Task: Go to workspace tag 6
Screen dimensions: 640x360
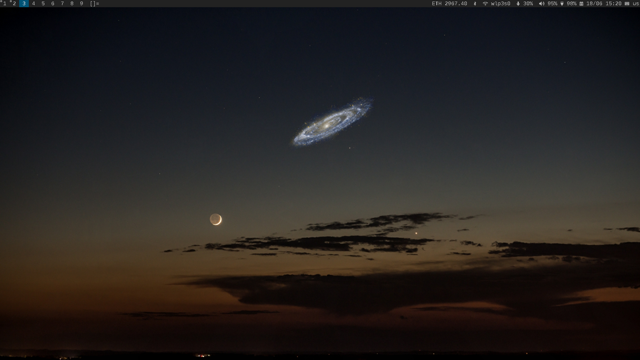Action: tap(53, 4)
